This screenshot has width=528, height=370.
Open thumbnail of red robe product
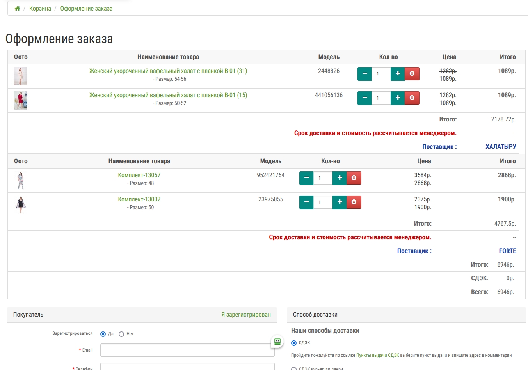point(20,100)
